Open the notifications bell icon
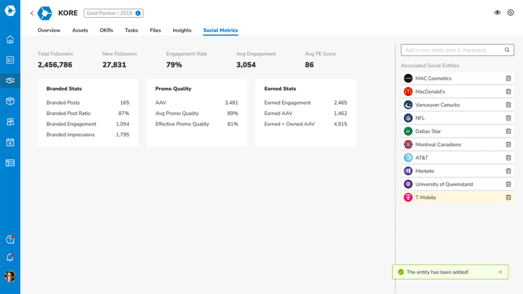Screen dimensions: 523x294 tap(10, 258)
